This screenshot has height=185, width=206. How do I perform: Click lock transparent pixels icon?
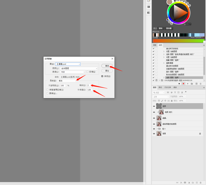[159, 101]
